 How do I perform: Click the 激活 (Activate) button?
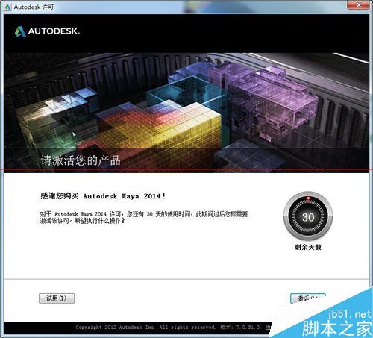(308, 298)
